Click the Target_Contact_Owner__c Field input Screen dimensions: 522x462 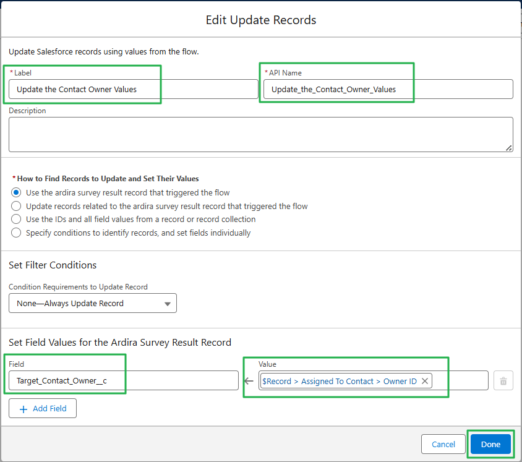click(124, 381)
